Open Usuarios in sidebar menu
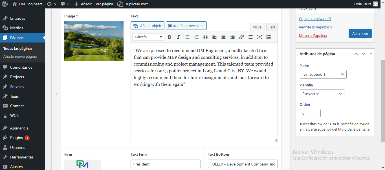385x170 pixels. coord(23,147)
